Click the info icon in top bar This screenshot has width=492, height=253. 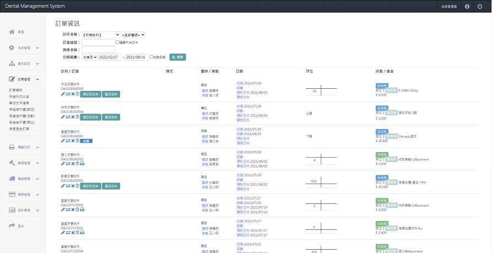tap(467, 6)
